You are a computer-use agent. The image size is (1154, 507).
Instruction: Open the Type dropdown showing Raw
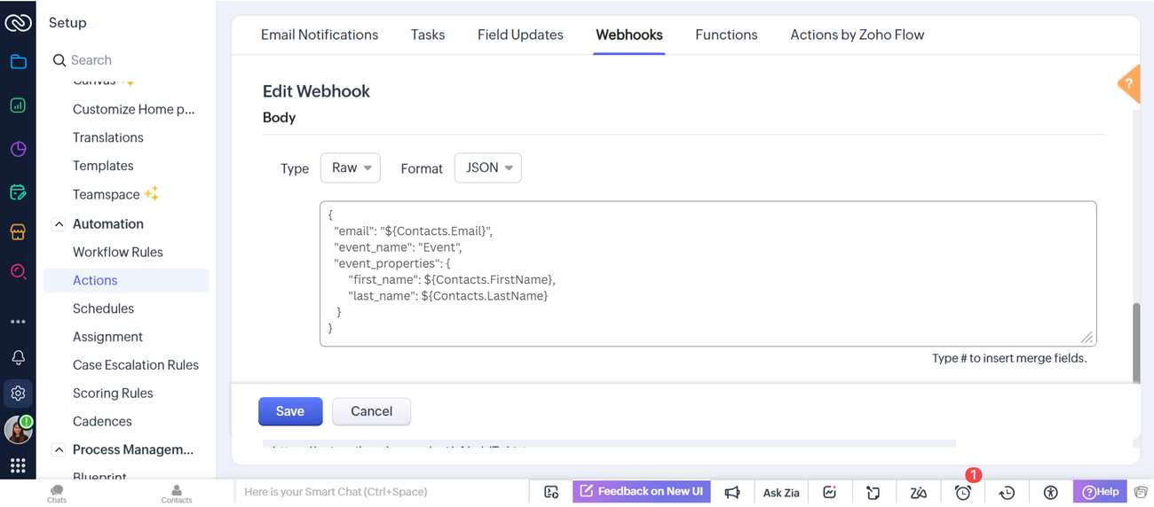pos(350,168)
